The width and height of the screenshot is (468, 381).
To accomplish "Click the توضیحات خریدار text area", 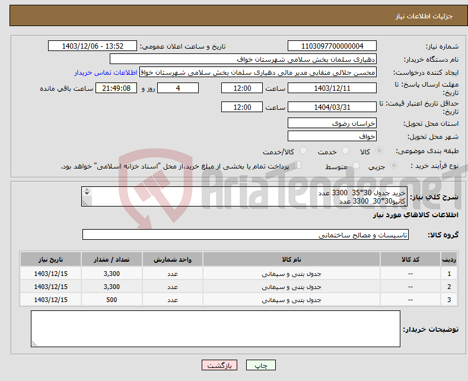I will tap(215, 329).
